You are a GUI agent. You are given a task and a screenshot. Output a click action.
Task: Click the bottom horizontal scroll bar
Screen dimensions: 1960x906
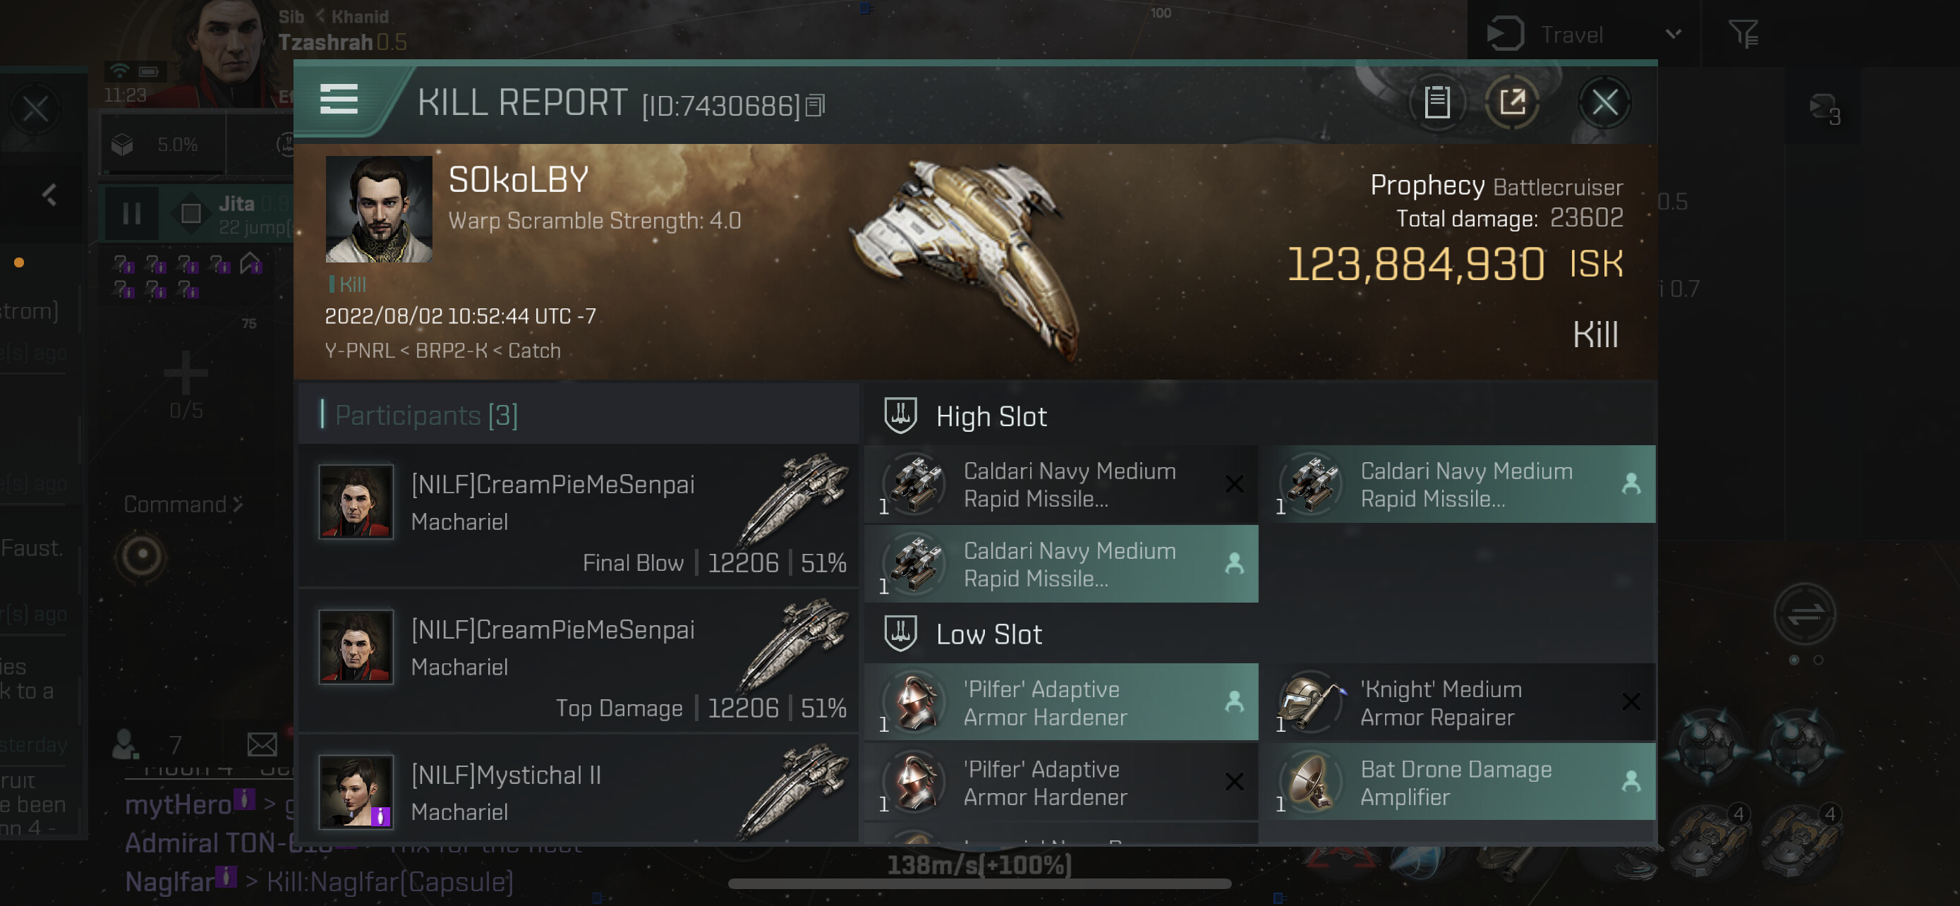(979, 884)
